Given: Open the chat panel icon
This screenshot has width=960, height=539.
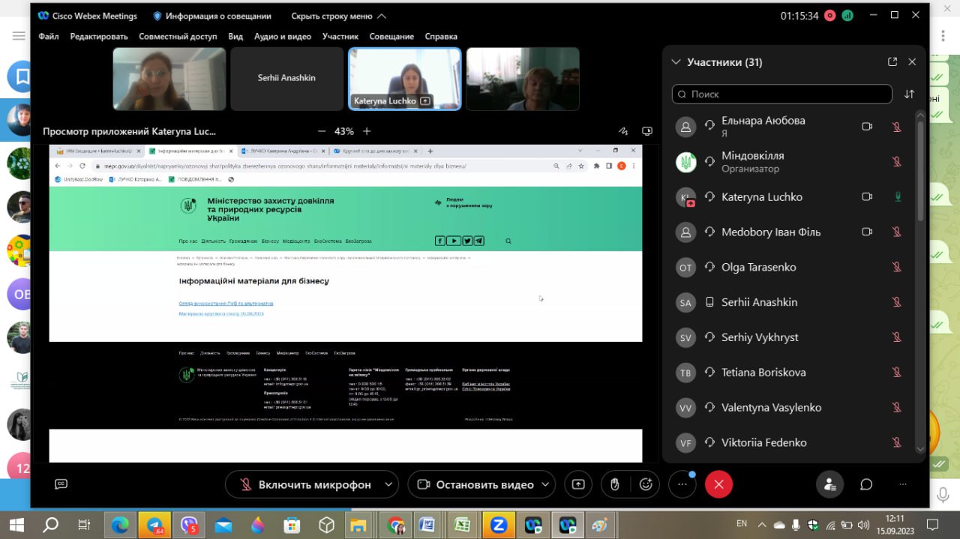Looking at the screenshot, I should tap(866, 484).
